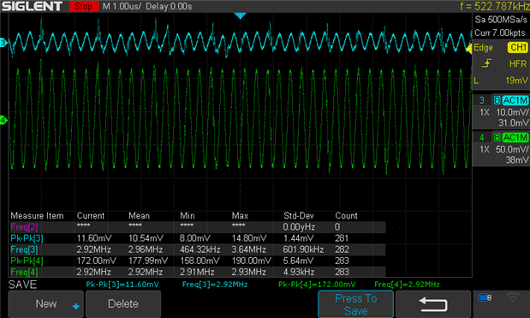Click the timebase M 1.00us/ readout

coord(122,6)
